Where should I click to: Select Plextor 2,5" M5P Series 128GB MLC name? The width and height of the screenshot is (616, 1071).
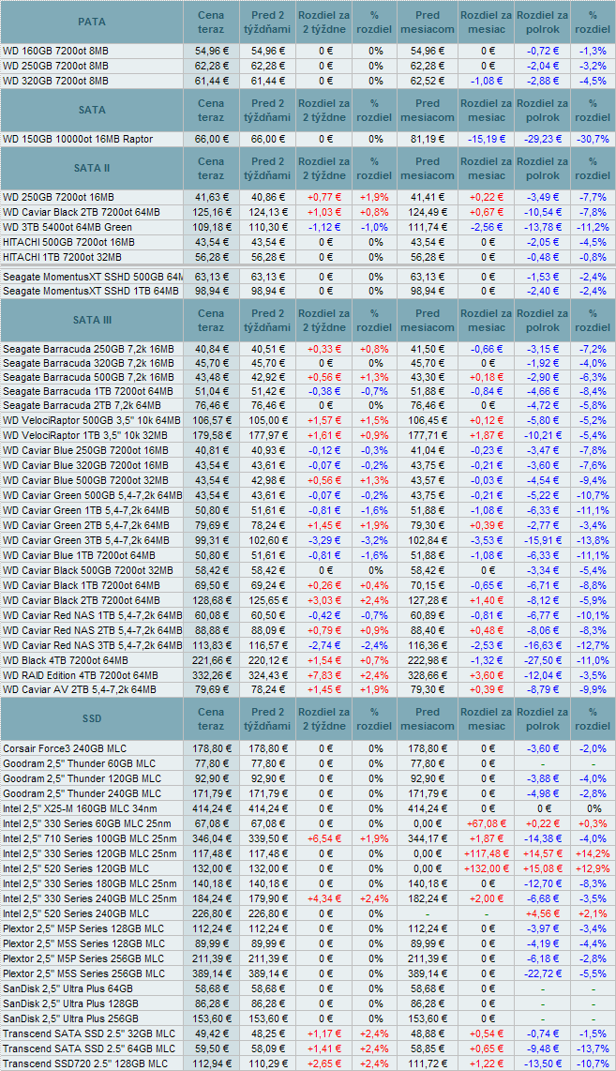tap(84, 928)
